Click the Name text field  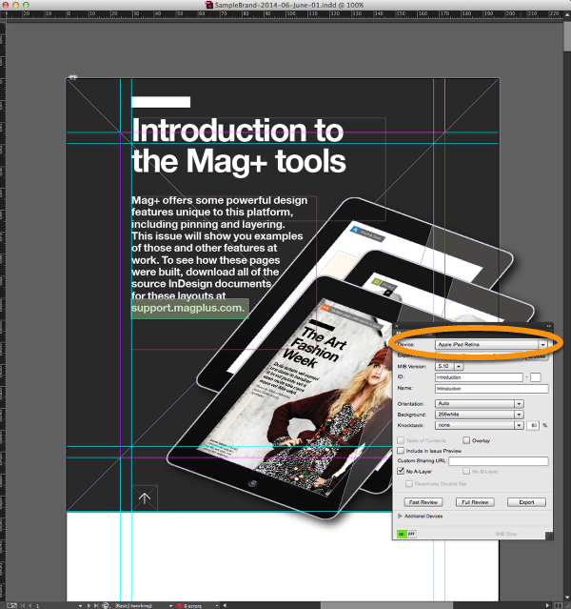492,389
